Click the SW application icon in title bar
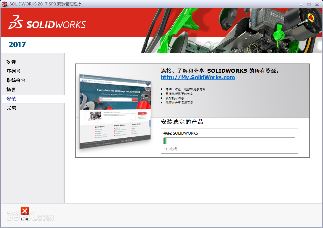This screenshot has height=228, width=323. pos(4,4)
